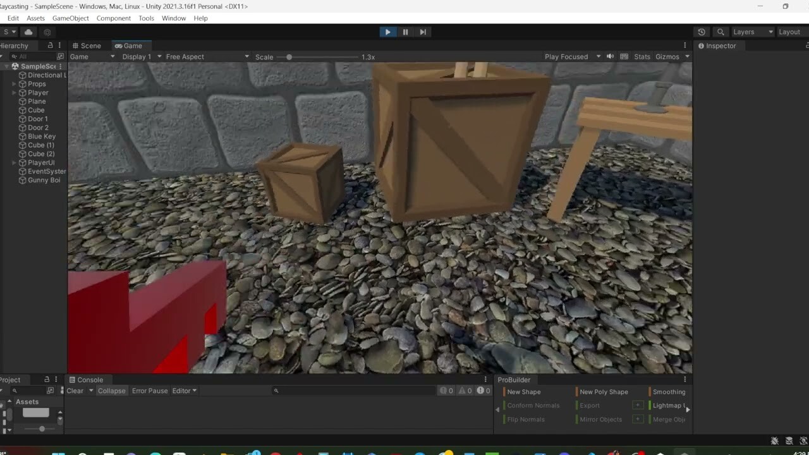Viewport: 809px width, 455px height.
Task: Switch to the Scene tab
Action: coord(87,45)
